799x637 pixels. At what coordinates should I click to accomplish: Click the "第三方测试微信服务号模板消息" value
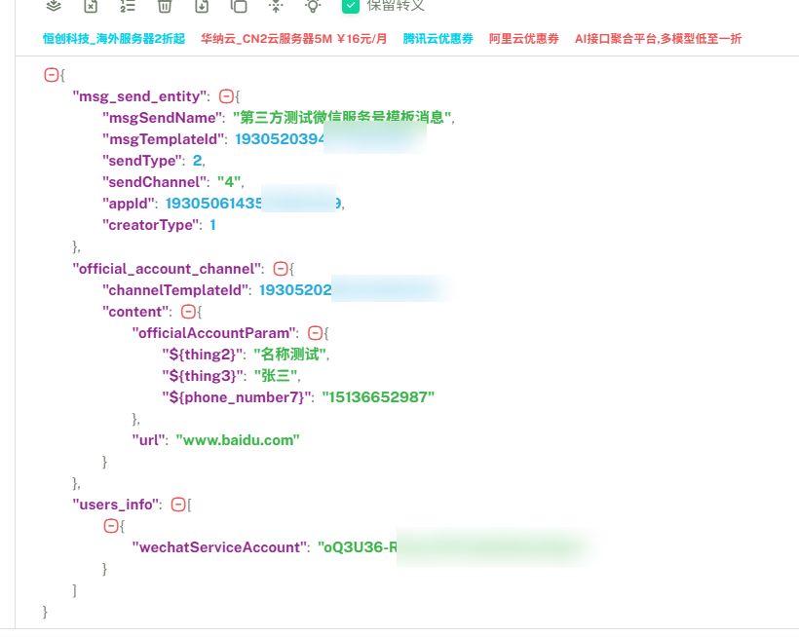point(342,118)
